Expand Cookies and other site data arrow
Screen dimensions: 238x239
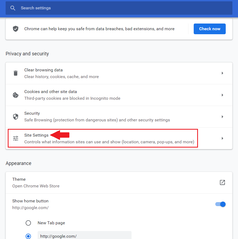pos(222,95)
